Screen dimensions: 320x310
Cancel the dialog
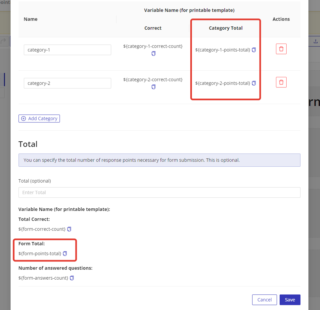264,300
